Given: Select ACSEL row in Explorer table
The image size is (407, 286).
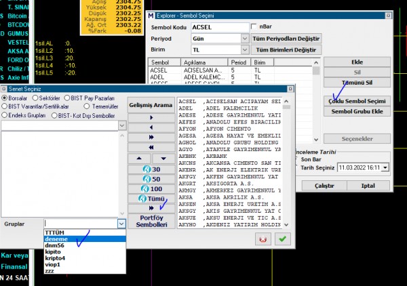Looking at the screenshot, I should (230, 70).
